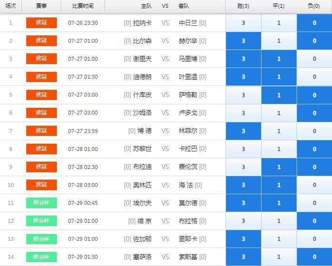Deselect loss (0) for 布拉迪 vs 费伦茨

tap(315, 167)
